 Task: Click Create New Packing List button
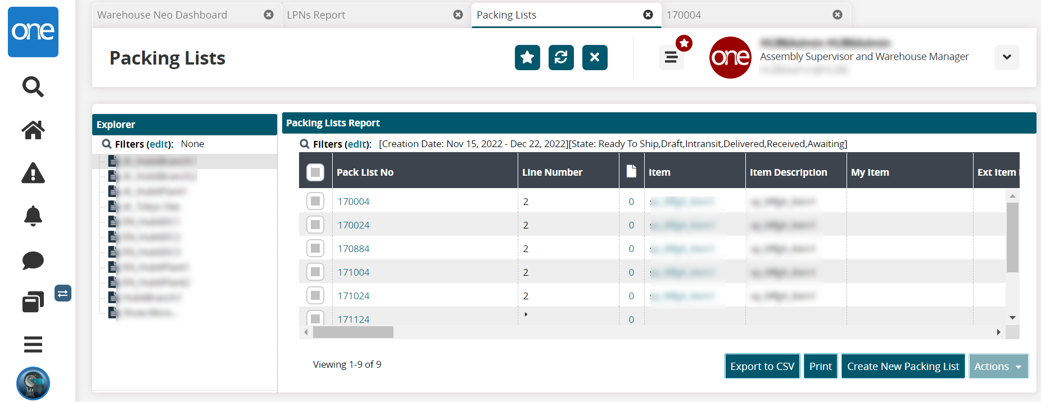tap(903, 366)
